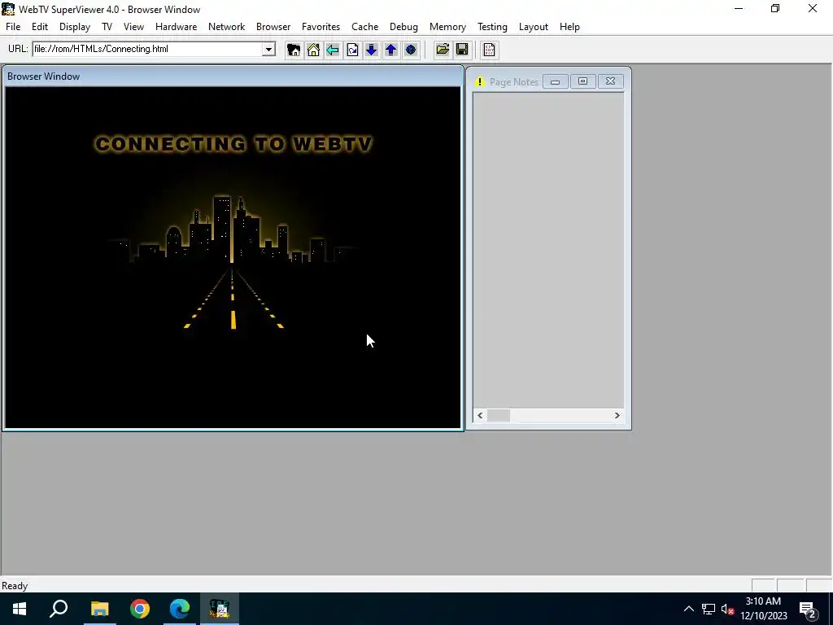Open the Layout menu
The height and width of the screenshot is (625, 833).
pyautogui.click(x=534, y=27)
